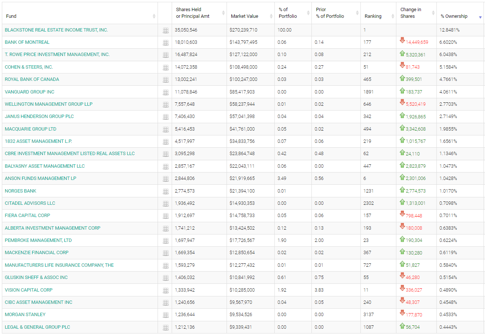Open grid icon for Vanguard Group row
485x335 pixels.
click(166, 92)
